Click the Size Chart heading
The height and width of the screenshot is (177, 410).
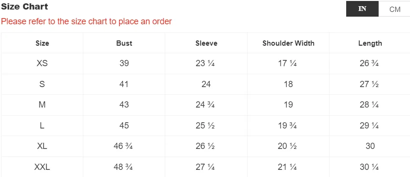pos(25,7)
